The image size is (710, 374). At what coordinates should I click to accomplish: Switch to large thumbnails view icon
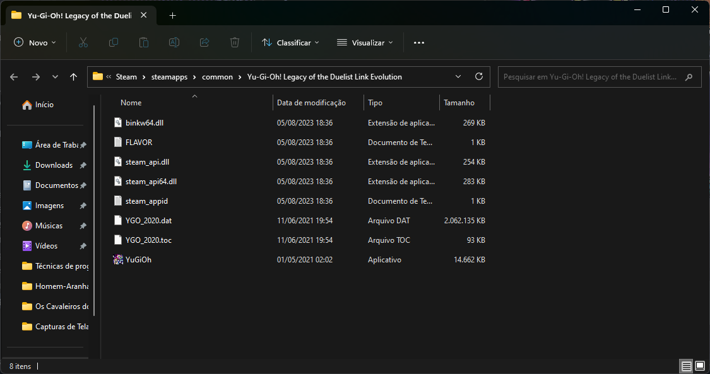click(700, 366)
